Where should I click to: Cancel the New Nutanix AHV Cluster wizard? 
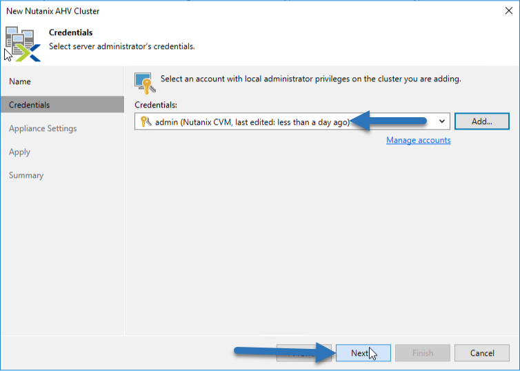click(482, 353)
